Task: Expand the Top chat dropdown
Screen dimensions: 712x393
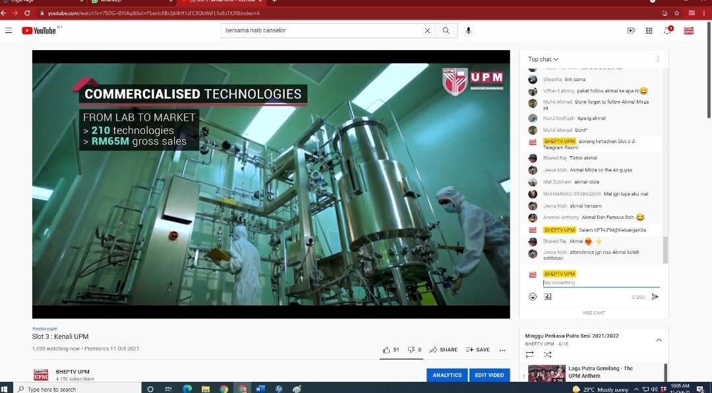Action: [543, 59]
